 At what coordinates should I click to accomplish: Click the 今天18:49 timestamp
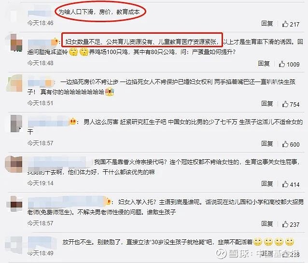click(40, 253)
